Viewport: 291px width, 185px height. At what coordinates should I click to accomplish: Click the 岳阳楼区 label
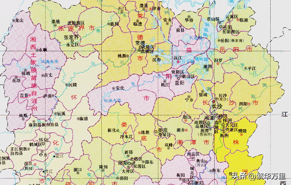(231, 32)
